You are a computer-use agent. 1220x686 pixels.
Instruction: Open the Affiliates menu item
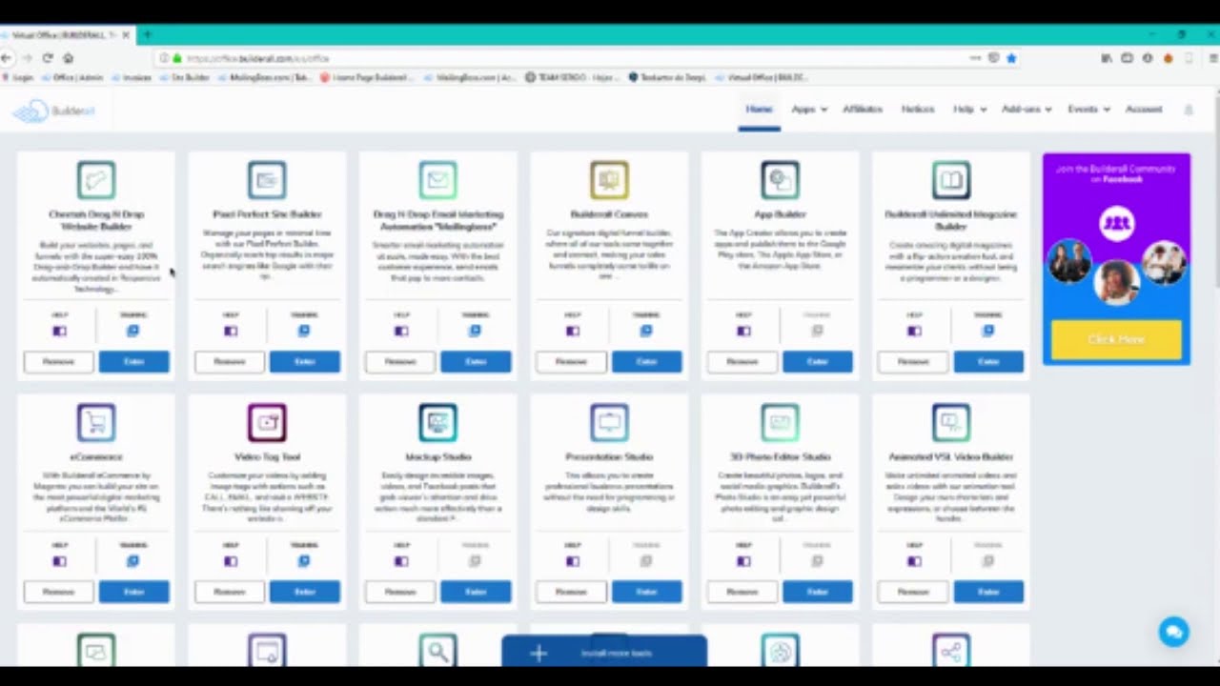863,110
